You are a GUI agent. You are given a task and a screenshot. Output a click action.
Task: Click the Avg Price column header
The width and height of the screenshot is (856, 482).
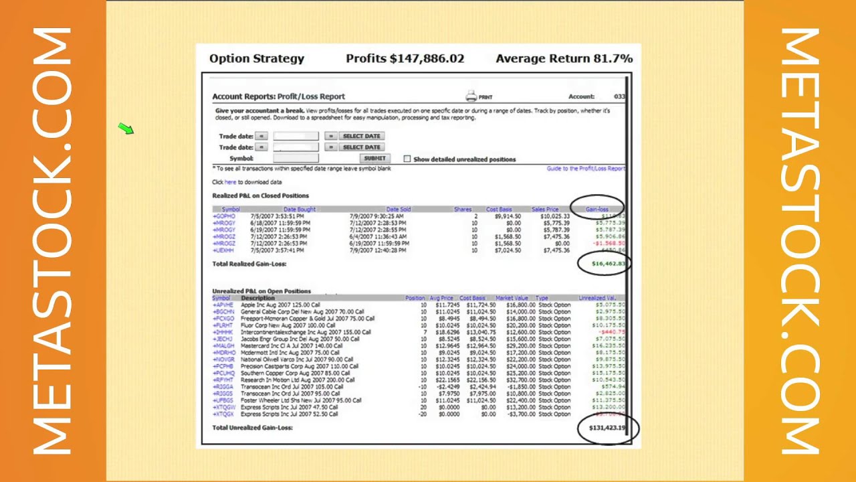pyautogui.click(x=442, y=298)
